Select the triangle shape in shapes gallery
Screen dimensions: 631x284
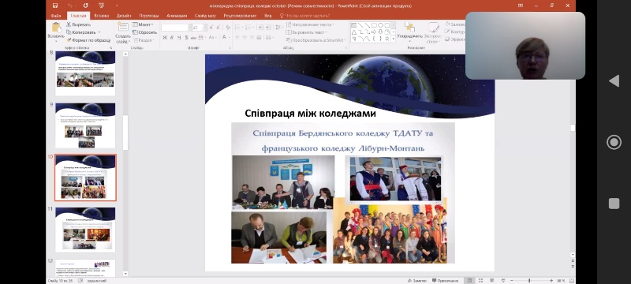(x=354, y=32)
